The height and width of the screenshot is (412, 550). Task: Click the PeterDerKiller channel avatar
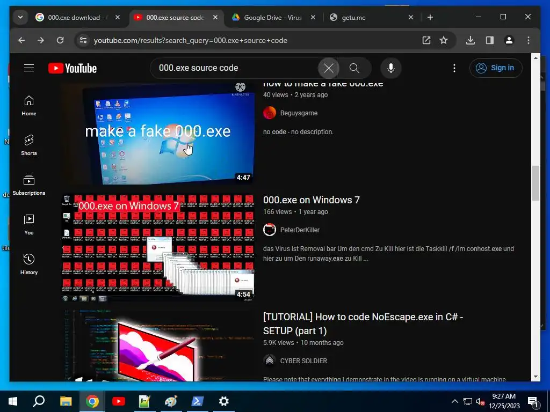click(x=270, y=230)
